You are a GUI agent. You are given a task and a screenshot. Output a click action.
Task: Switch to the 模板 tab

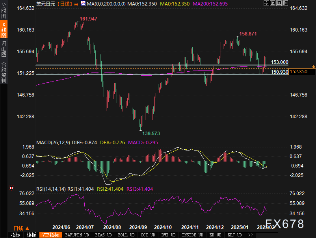(30, 235)
